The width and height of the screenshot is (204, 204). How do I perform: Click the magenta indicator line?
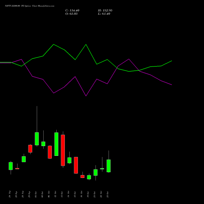point(86,96)
